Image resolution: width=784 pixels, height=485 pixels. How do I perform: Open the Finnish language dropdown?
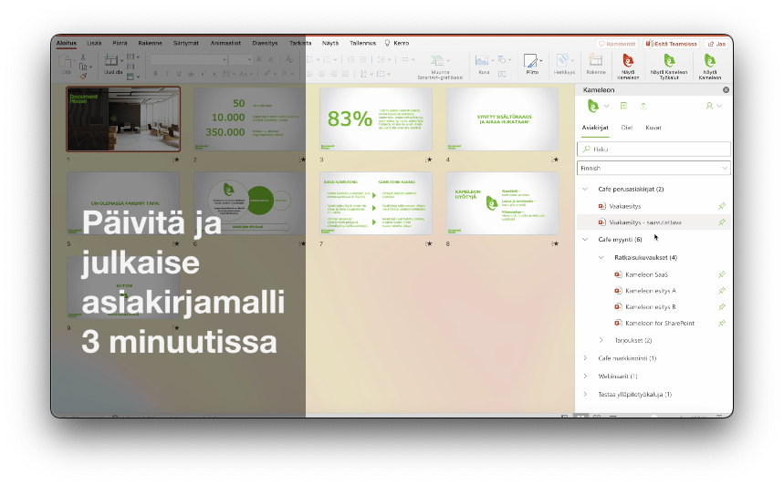653,168
